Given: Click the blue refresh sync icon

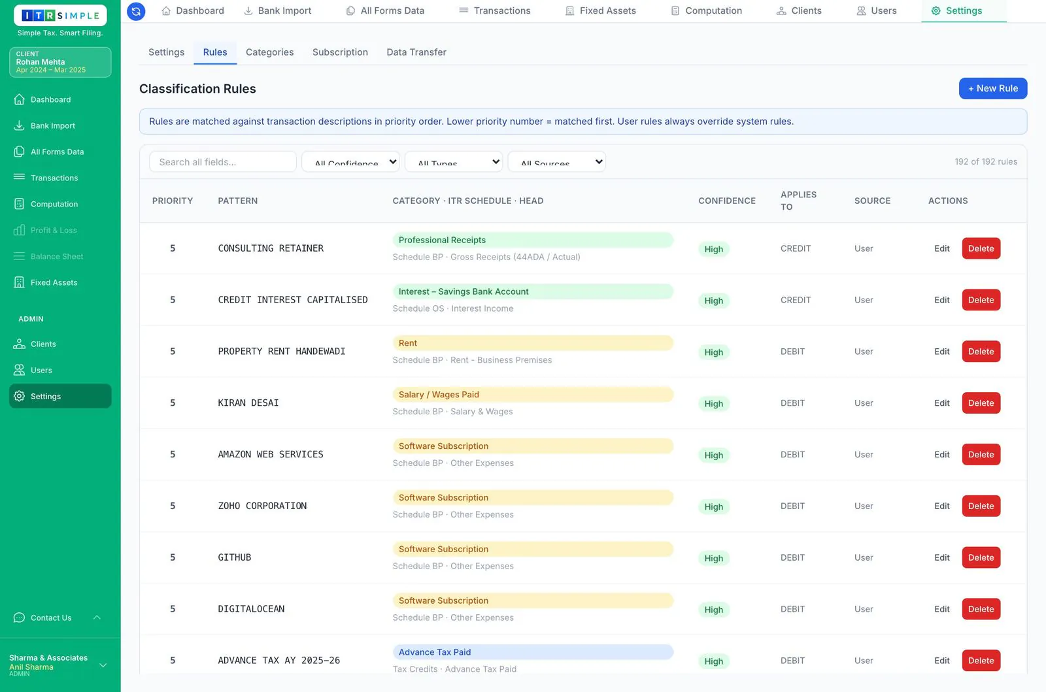Looking at the screenshot, I should 136,11.
